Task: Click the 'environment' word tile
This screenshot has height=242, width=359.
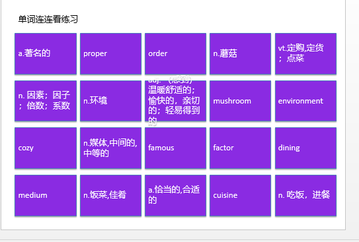Action: pyautogui.click(x=305, y=101)
